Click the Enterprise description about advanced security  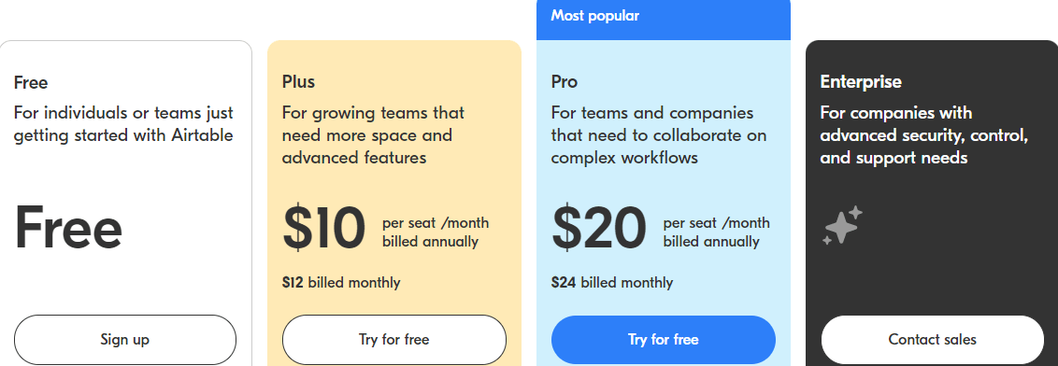924,135
